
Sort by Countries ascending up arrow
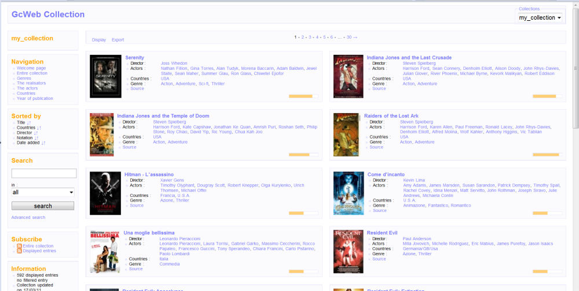41,128
